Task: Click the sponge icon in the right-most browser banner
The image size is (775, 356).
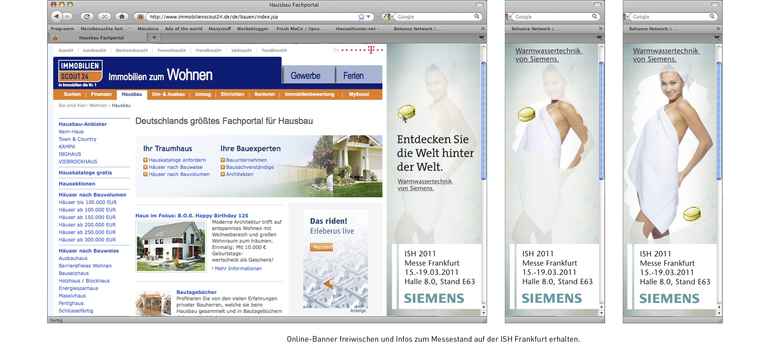Action: [x=692, y=214]
